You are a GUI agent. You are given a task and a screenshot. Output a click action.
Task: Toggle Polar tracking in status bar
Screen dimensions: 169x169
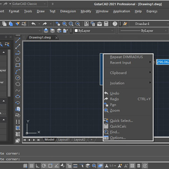coord(44,166)
